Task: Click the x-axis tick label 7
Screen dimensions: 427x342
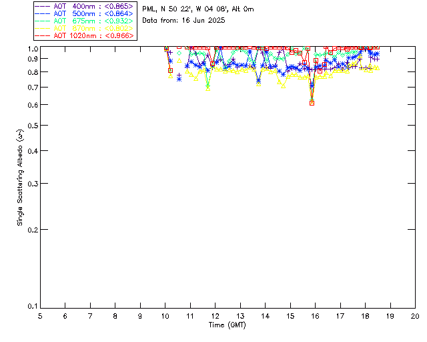Action: [90, 316]
